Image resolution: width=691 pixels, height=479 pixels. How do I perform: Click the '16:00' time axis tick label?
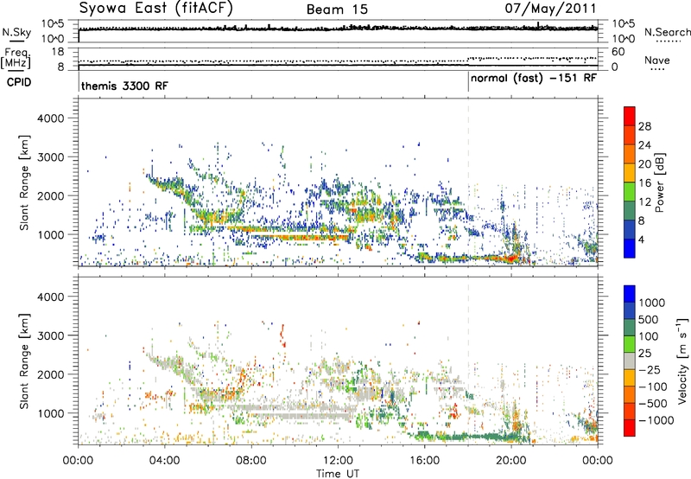(x=424, y=461)
